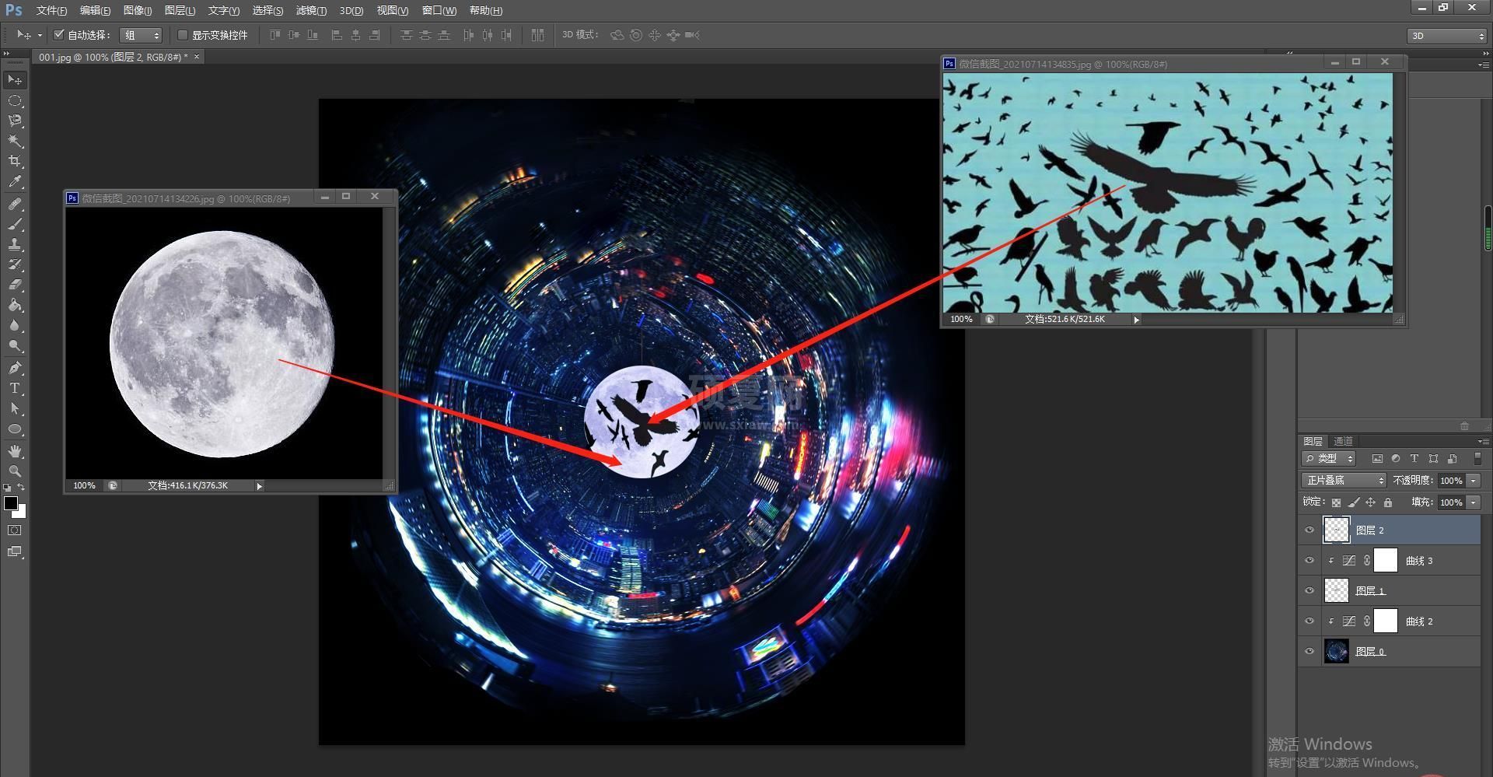Open the 正片叠底 blend mode dropdown
Viewport: 1493px width, 777px height.
point(1344,481)
